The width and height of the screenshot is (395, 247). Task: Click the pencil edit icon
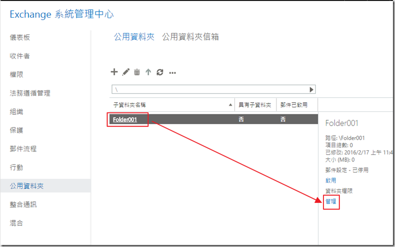coord(126,72)
